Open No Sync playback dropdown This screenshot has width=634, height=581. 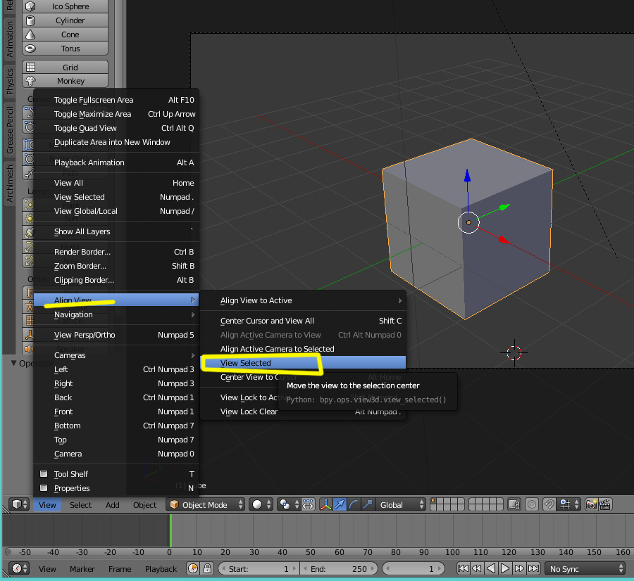tap(585, 569)
